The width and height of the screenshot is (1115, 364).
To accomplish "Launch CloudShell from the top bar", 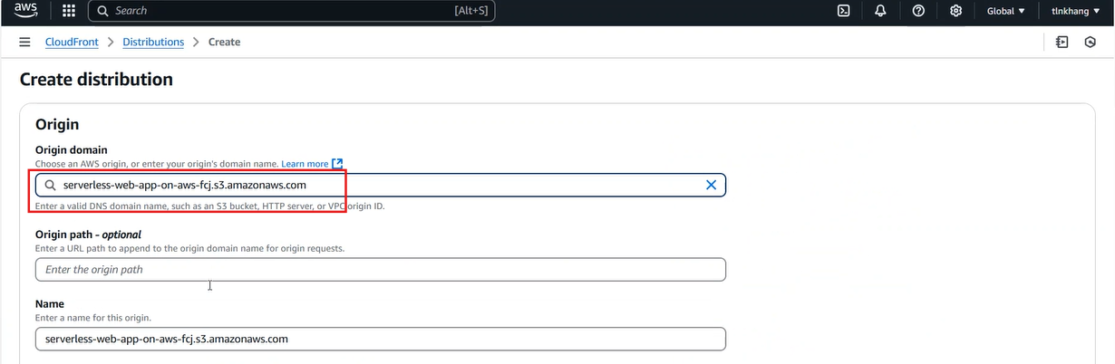I will click(x=843, y=11).
